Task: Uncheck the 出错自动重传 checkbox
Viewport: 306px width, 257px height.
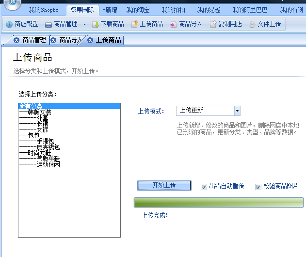Action: 204,186
